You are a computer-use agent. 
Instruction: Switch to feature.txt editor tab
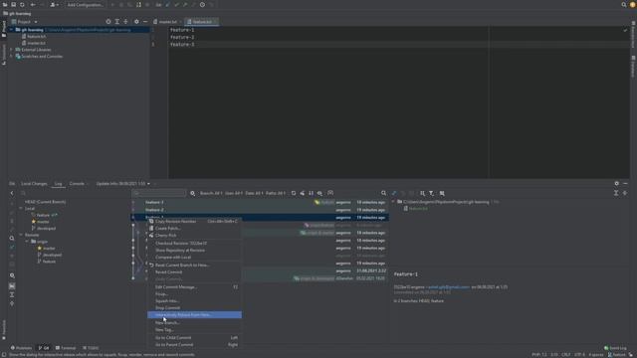point(202,22)
